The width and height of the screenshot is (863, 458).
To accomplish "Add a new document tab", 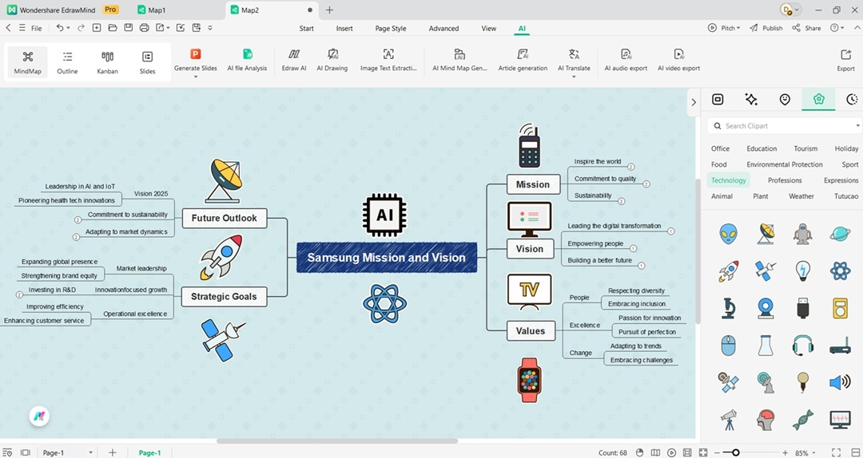I will (329, 10).
